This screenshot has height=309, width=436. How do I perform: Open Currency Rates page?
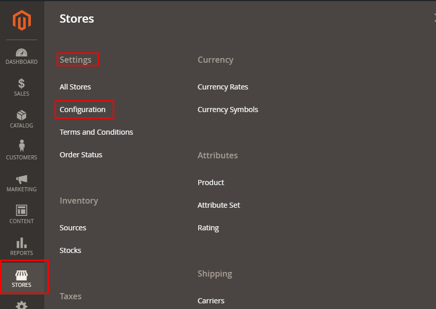pyautogui.click(x=223, y=87)
